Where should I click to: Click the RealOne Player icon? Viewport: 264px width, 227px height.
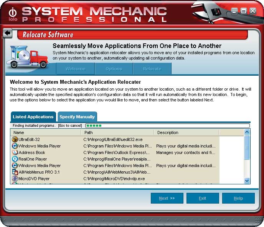pos(15,159)
